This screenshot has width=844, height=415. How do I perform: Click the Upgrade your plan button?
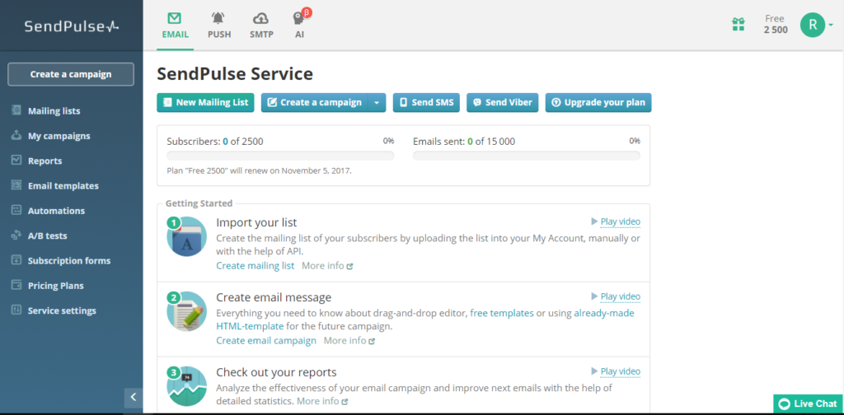tap(598, 103)
